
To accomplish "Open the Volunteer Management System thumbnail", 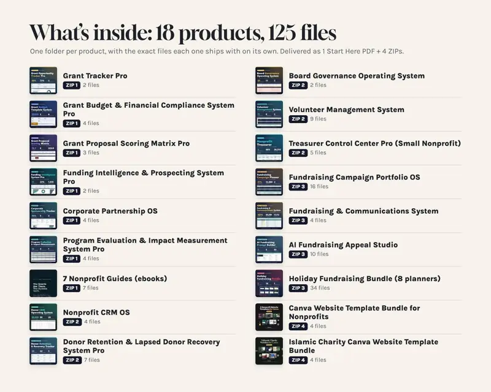I will coord(269,114).
